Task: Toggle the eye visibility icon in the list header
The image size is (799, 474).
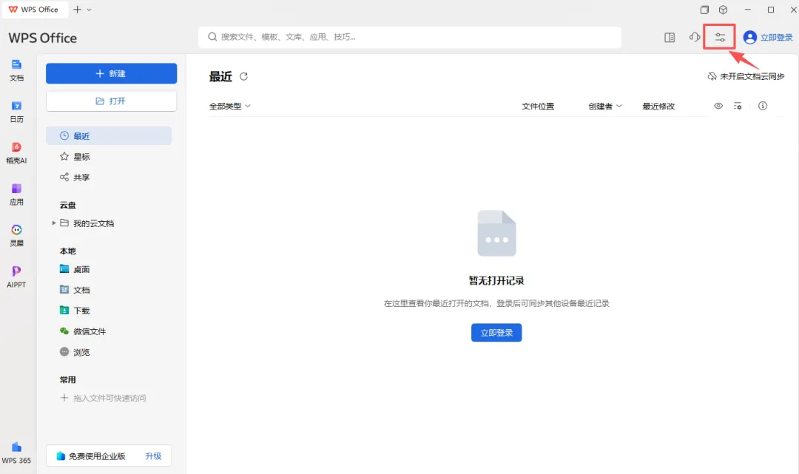Action: click(718, 106)
